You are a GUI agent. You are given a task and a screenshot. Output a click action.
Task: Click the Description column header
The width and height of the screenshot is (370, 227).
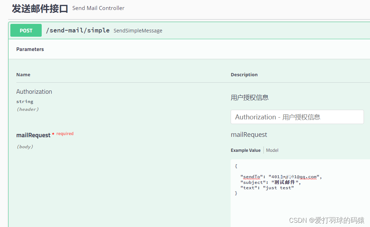tap(244, 74)
